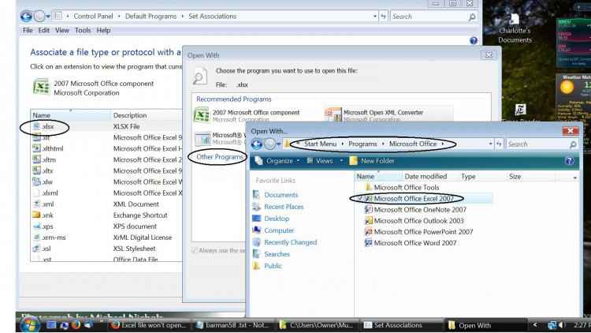
Task: Click the .xltm extension row
Action: (106, 159)
